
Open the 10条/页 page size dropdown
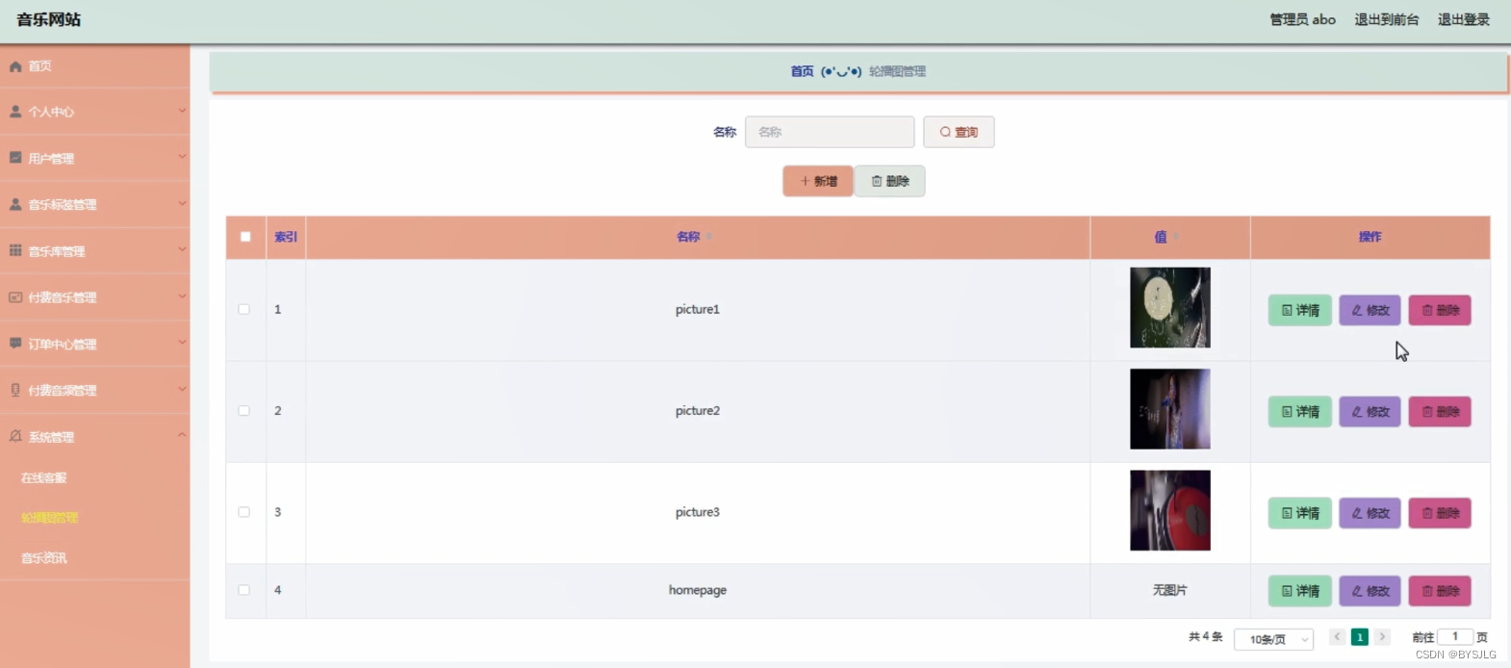[1273, 639]
